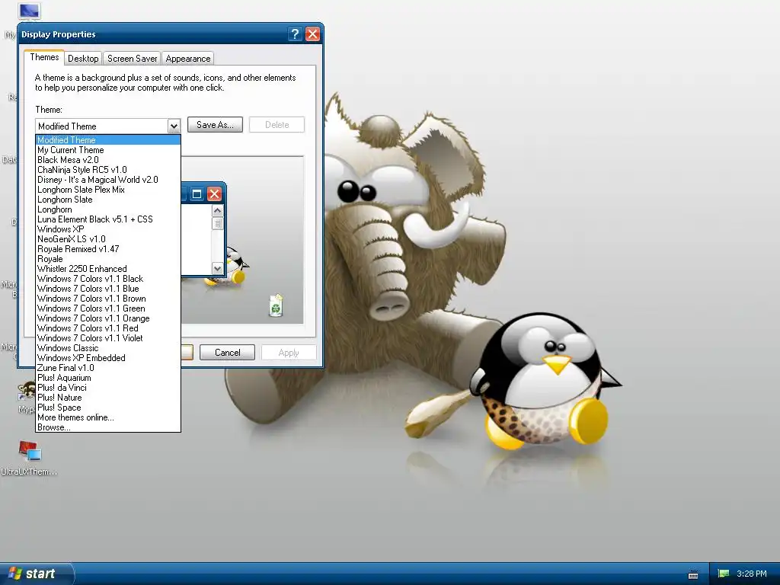Select Modified Theme in the list

pos(108,140)
